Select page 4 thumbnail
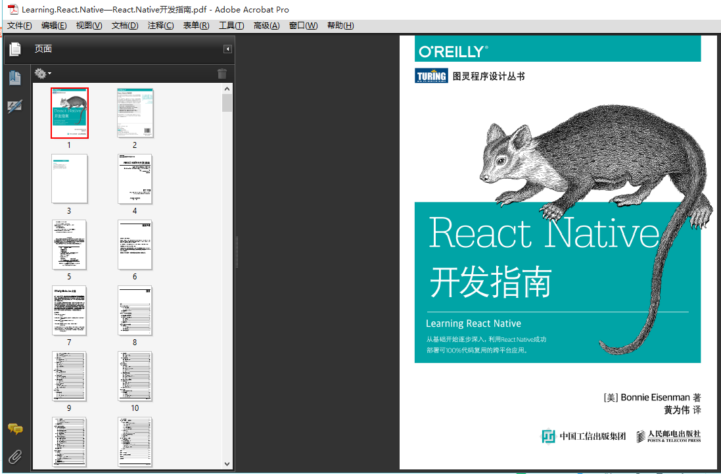The image size is (721, 474). tap(135, 179)
